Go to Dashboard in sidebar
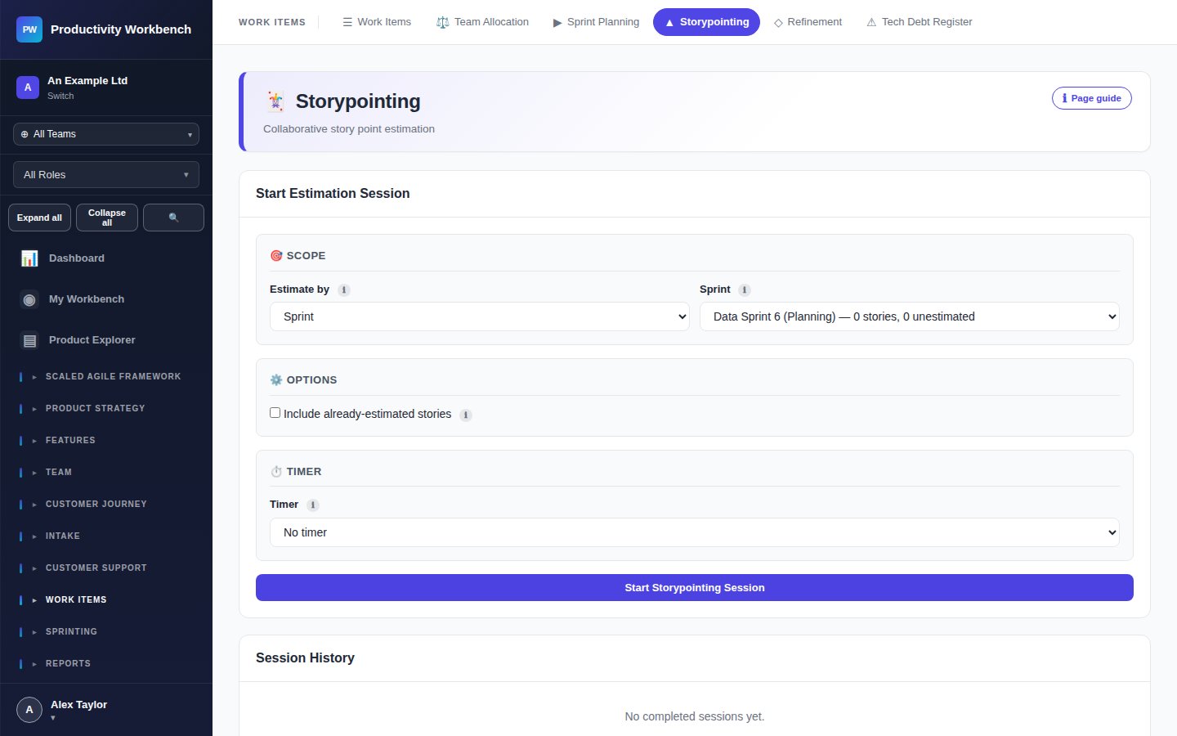 (x=106, y=258)
